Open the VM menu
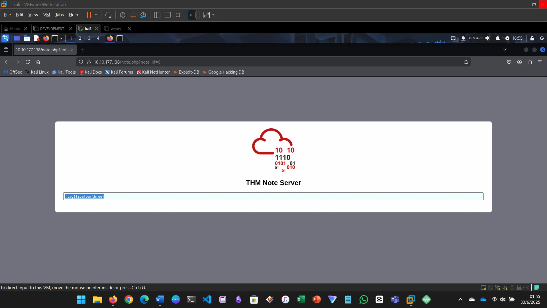Image resolution: width=547 pixels, height=308 pixels. point(46,15)
